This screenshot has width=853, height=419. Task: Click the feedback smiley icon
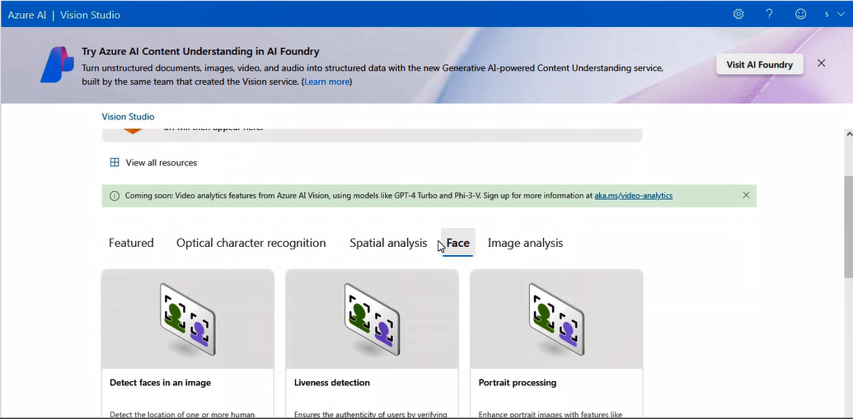click(x=800, y=14)
